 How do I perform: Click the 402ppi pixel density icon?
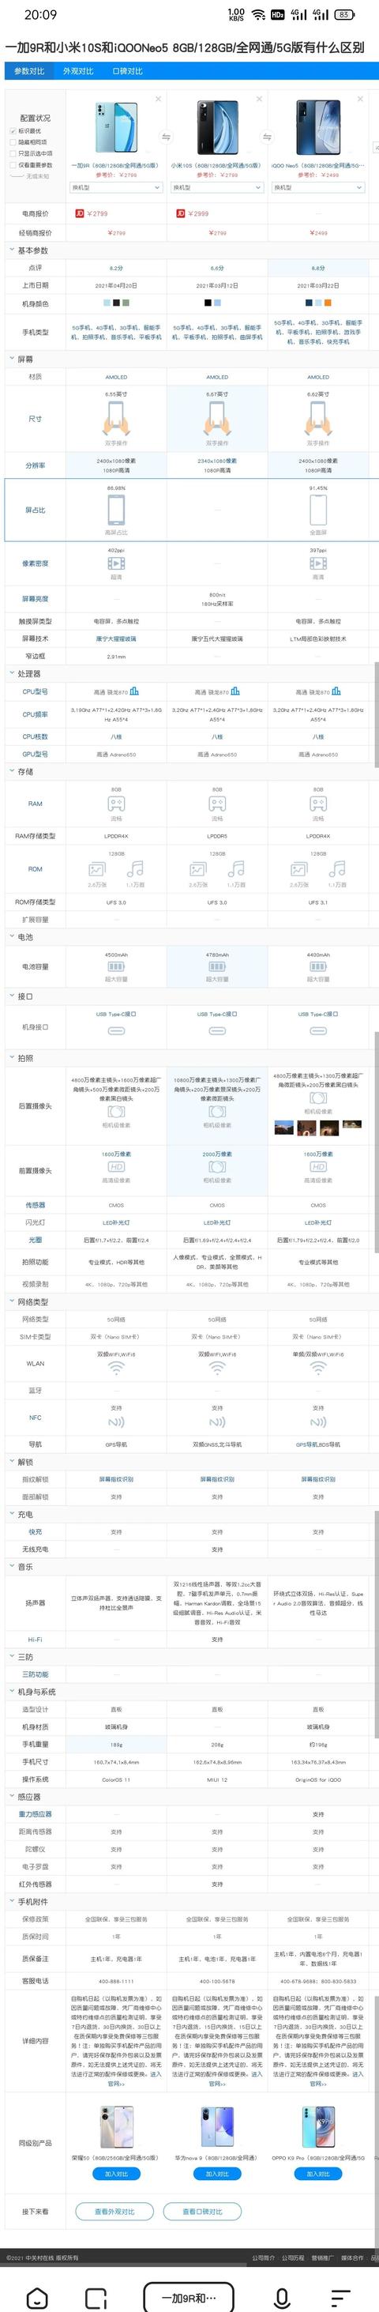[x=117, y=563]
